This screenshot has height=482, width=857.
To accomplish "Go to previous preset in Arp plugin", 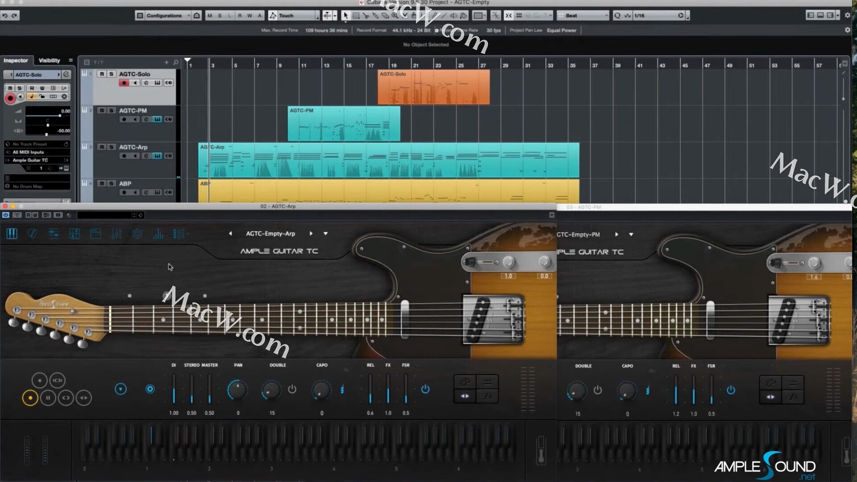I will tap(230, 234).
